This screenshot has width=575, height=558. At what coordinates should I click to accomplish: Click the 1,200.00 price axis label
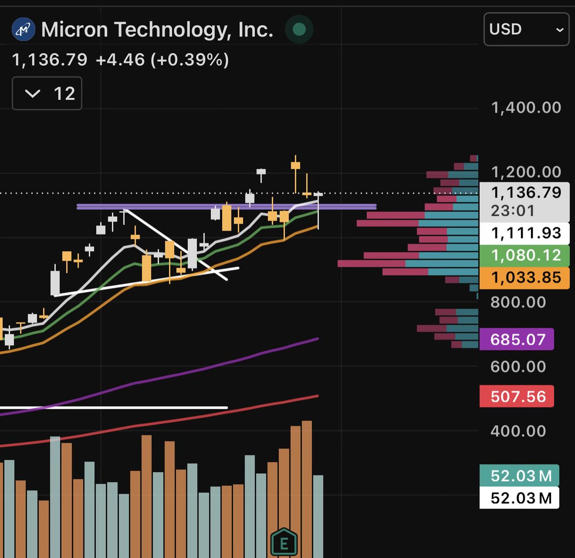click(x=526, y=172)
